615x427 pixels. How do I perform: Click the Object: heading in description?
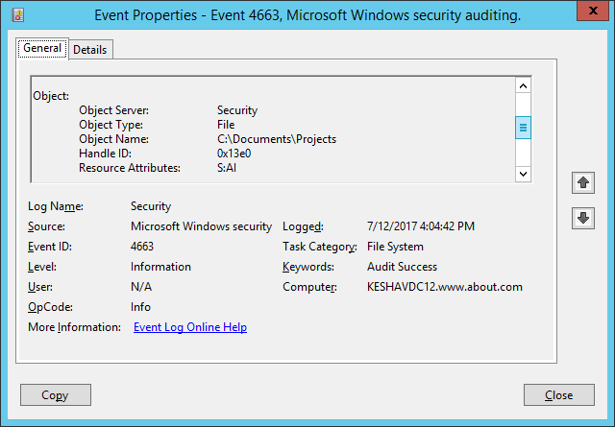coord(51,96)
